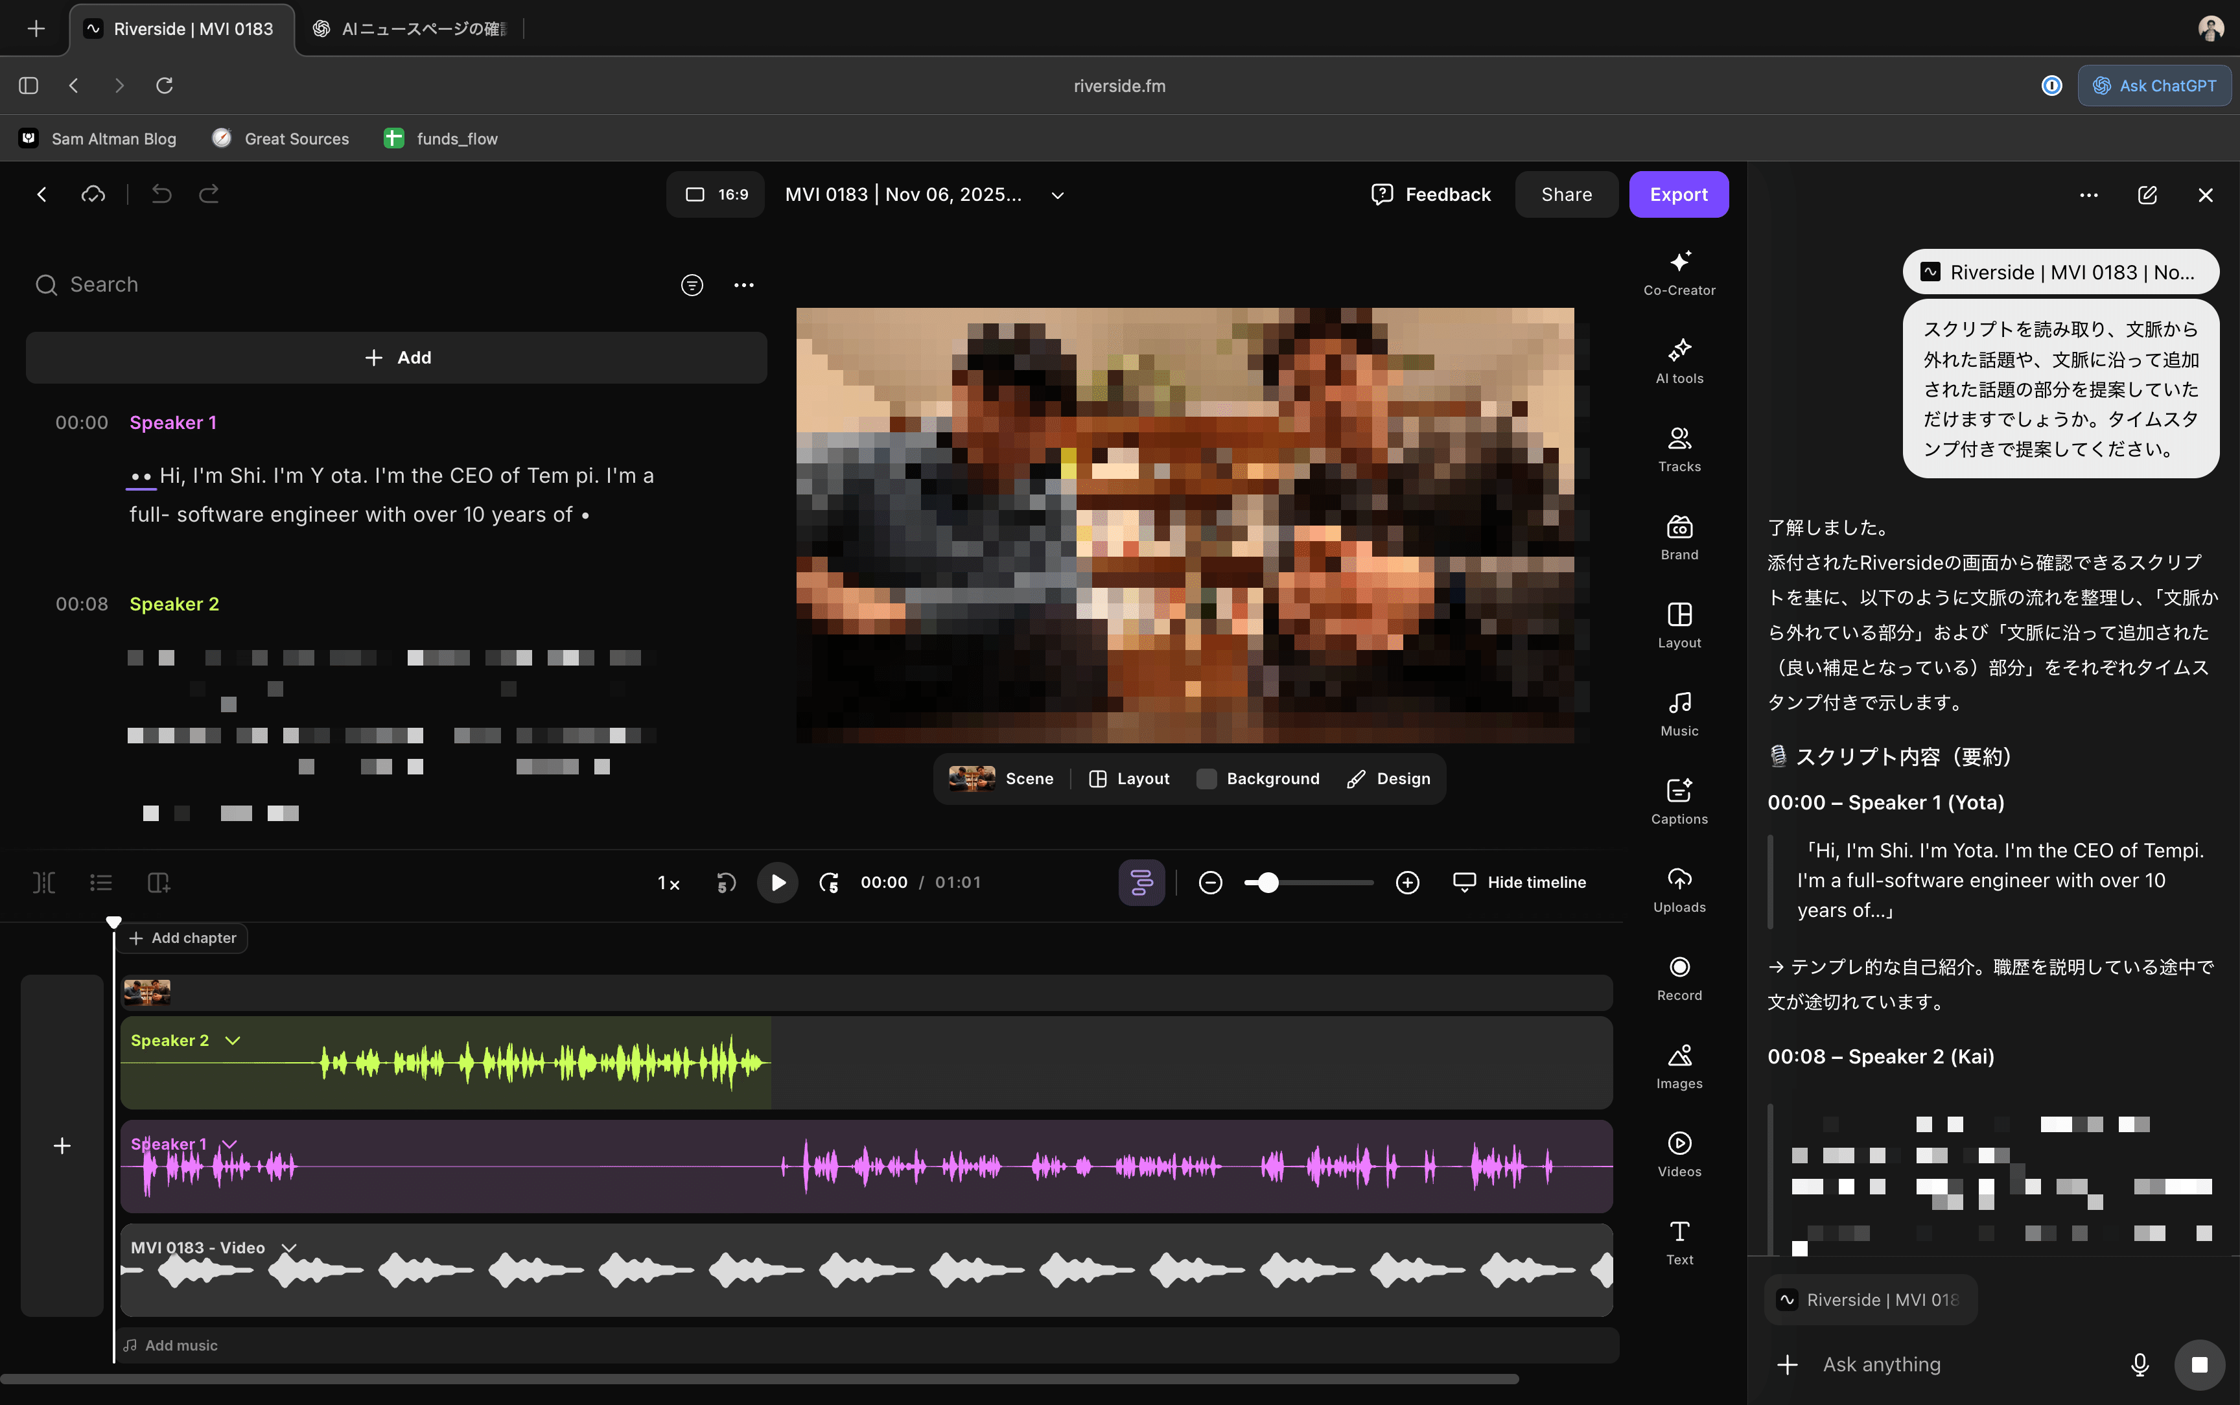The image size is (2240, 1405).
Task: Skip forward 5 seconds
Action: pos(829,882)
